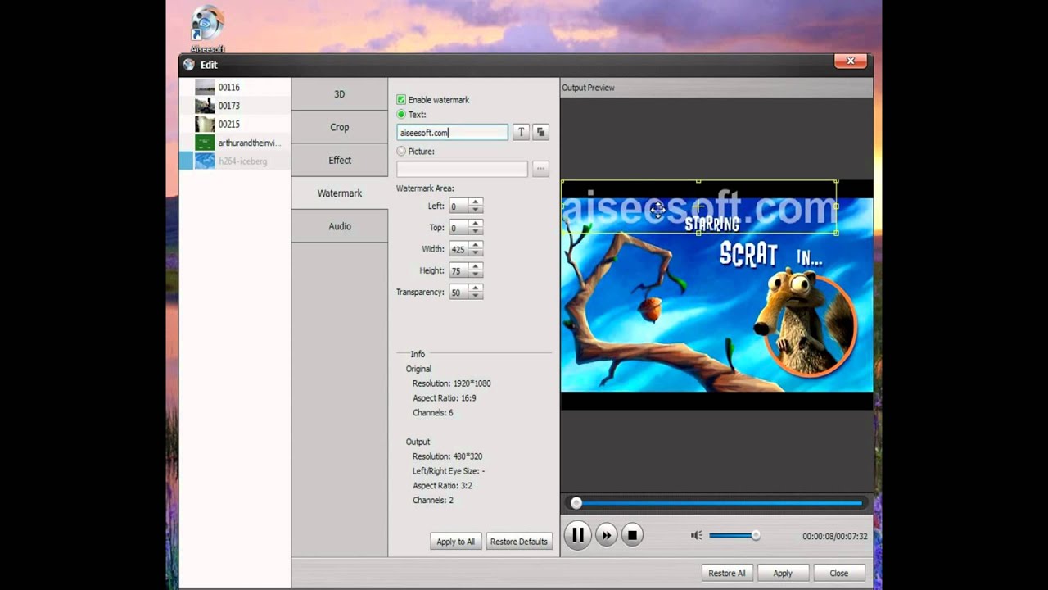
Task: Toggle the Enable watermark checkbox
Action: 401,100
